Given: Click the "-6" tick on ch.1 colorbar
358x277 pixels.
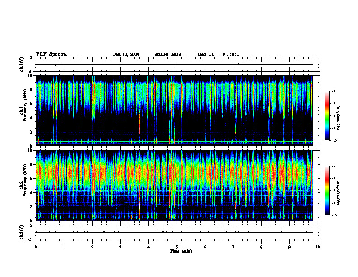Looking at the screenshot, I should [334, 91].
